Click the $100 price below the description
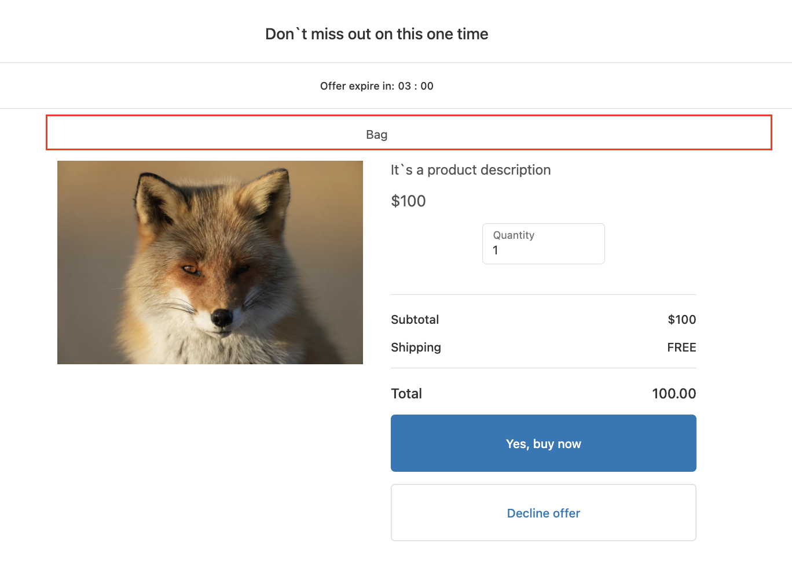Viewport: 792px width, 562px height. 408,201
